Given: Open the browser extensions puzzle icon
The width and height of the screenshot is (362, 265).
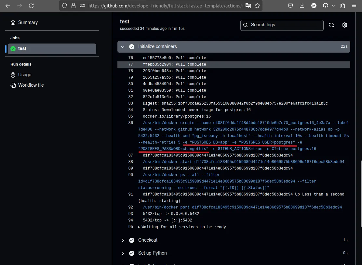Looking at the screenshot, I should pyautogui.click(x=342, y=6).
